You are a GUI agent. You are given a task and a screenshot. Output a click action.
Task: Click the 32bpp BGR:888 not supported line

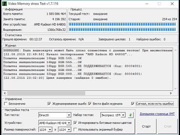[x=73, y=74]
